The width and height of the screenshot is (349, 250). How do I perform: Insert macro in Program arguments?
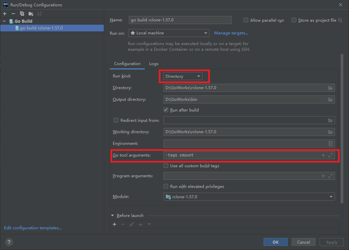(x=323, y=176)
